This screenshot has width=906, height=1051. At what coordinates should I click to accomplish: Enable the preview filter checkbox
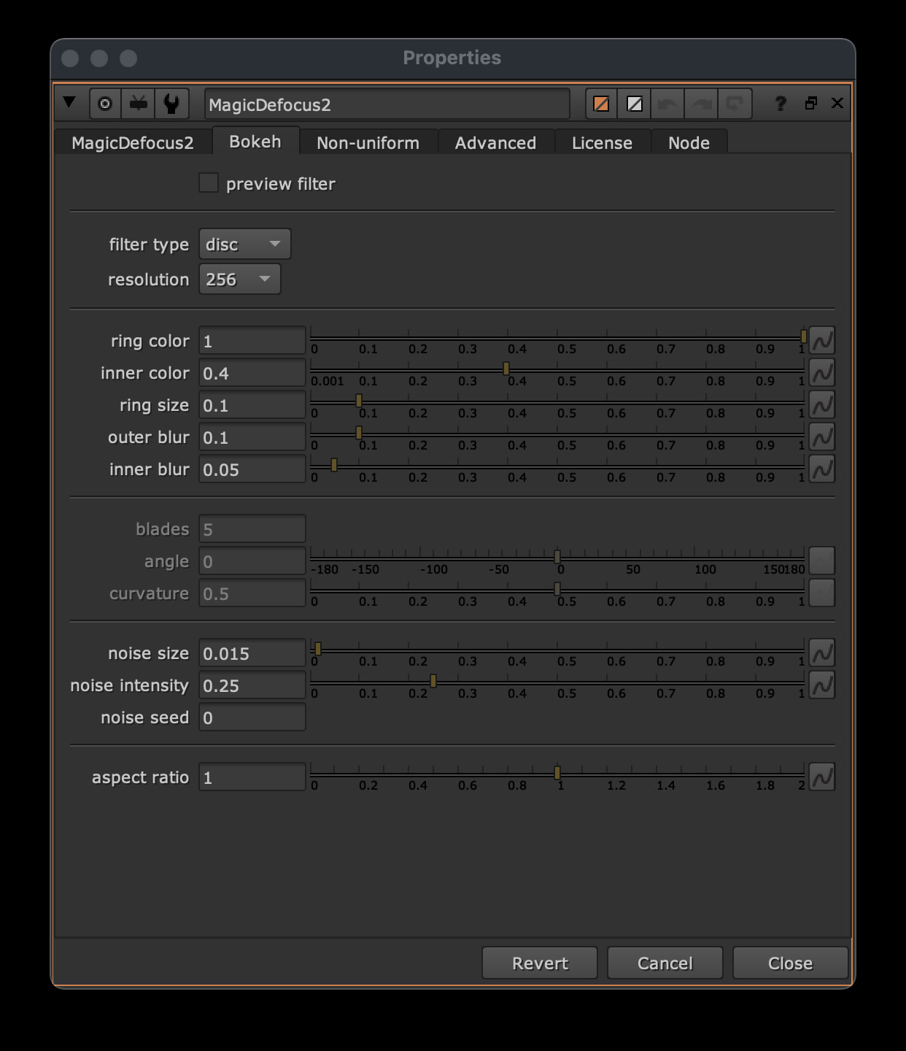click(208, 182)
